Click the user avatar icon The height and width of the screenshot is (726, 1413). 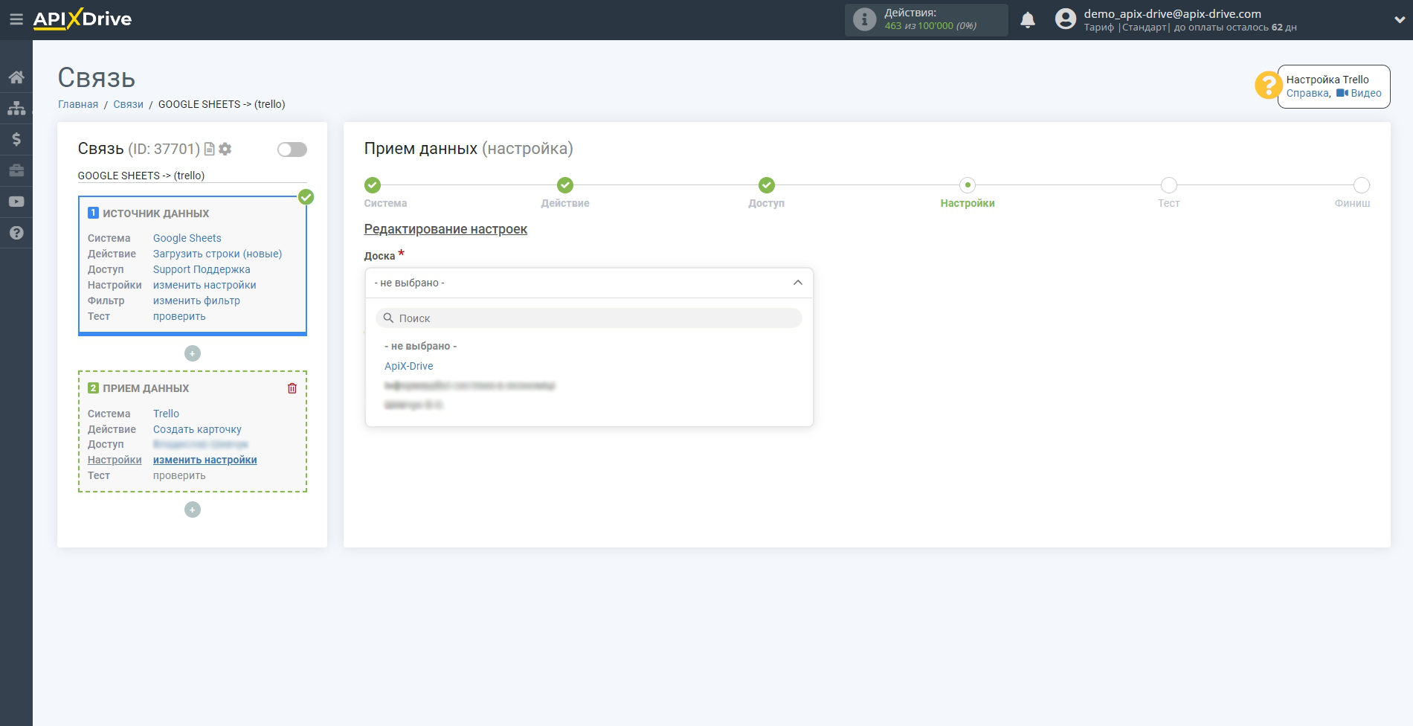click(x=1066, y=19)
